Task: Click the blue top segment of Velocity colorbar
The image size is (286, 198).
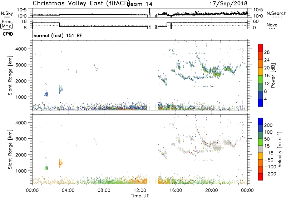Action: coord(261,122)
